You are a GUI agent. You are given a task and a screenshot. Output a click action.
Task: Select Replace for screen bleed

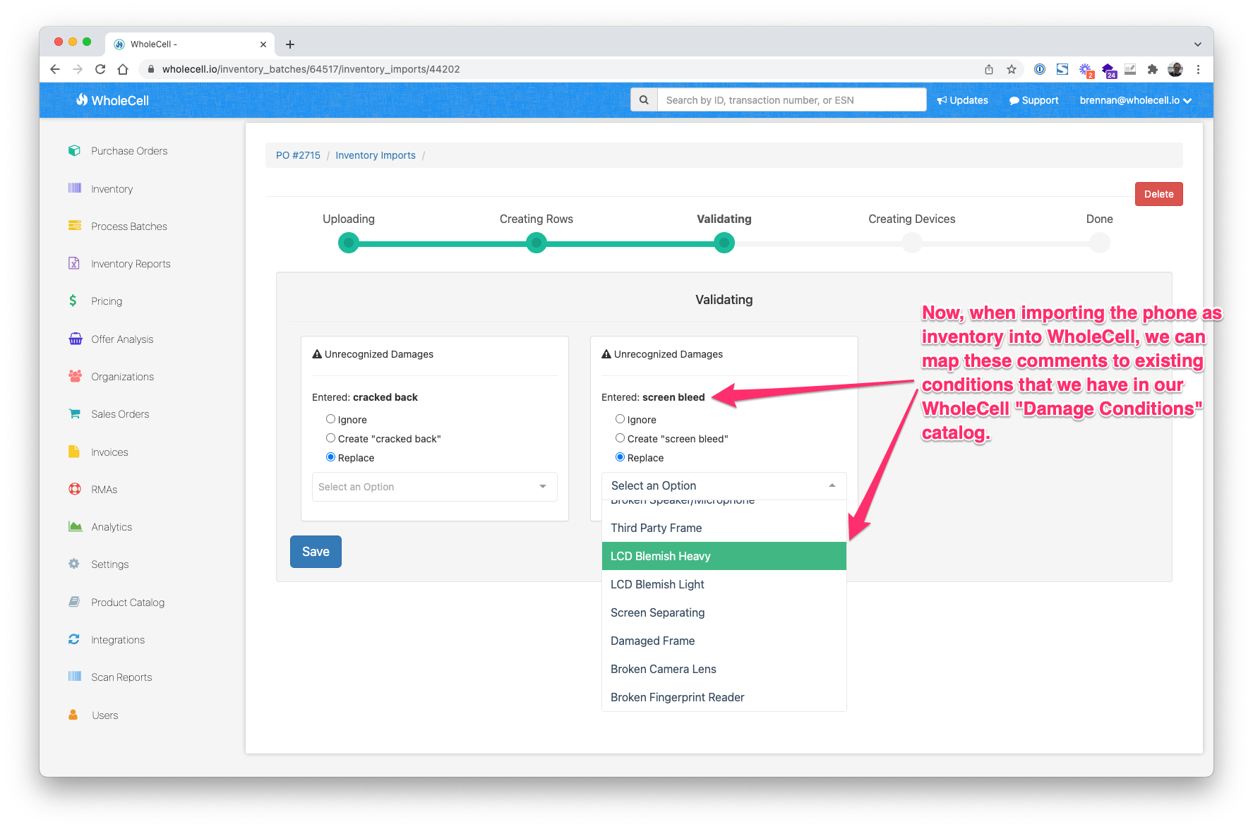tap(620, 457)
